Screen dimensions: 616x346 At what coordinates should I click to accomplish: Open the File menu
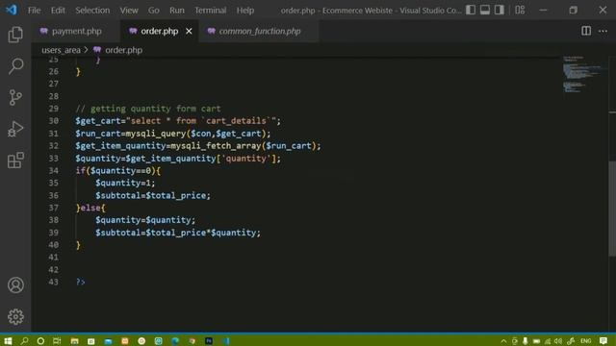pyautogui.click(x=35, y=11)
